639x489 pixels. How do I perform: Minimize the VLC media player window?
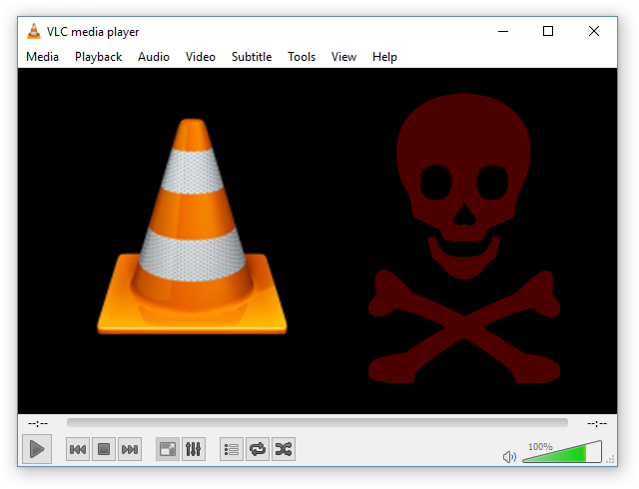503,31
